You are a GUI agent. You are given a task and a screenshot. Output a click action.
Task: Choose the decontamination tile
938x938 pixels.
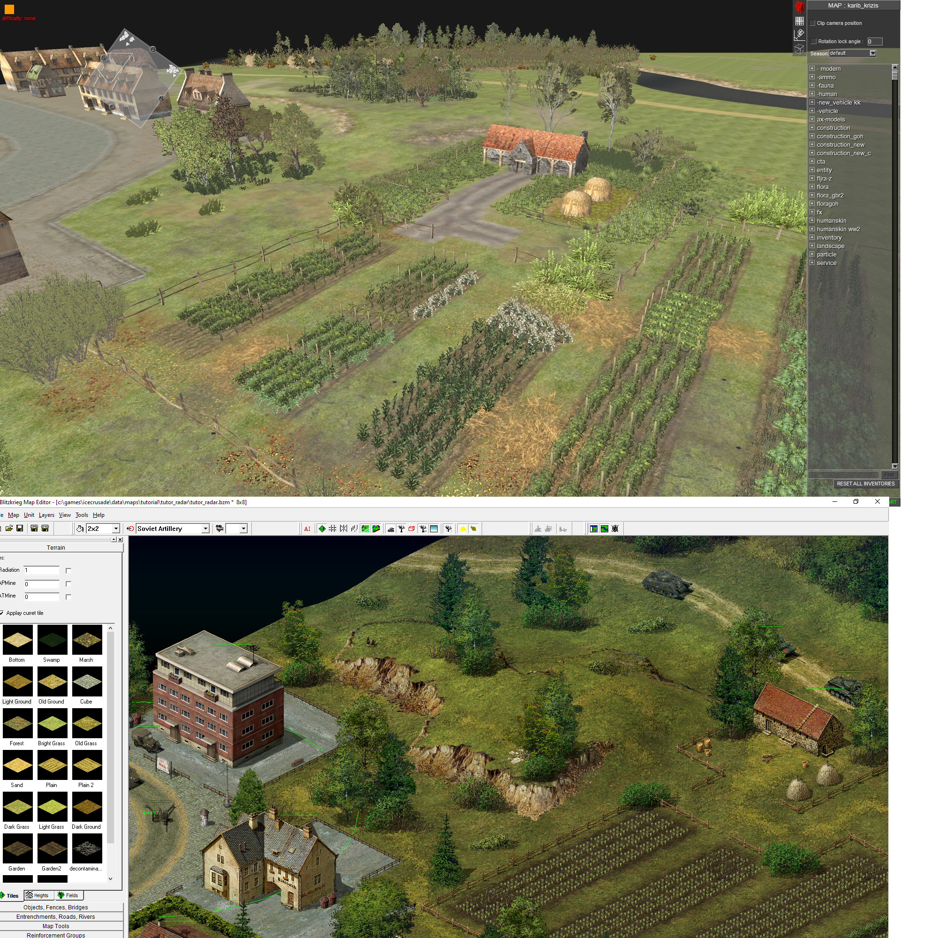87,849
